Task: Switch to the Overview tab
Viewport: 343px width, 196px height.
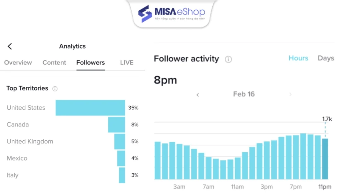Action: [18, 63]
